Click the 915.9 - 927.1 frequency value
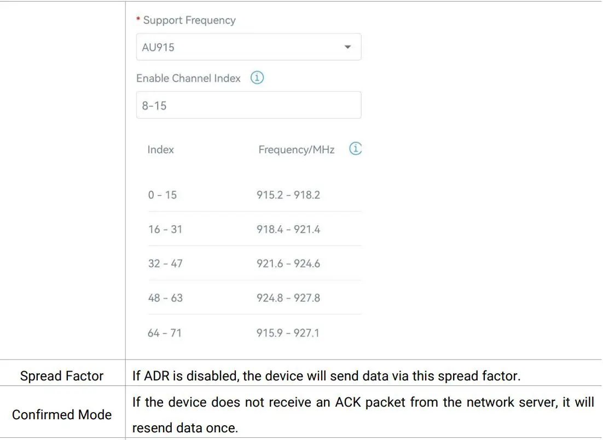This screenshot has height=440, width=603. point(288,332)
